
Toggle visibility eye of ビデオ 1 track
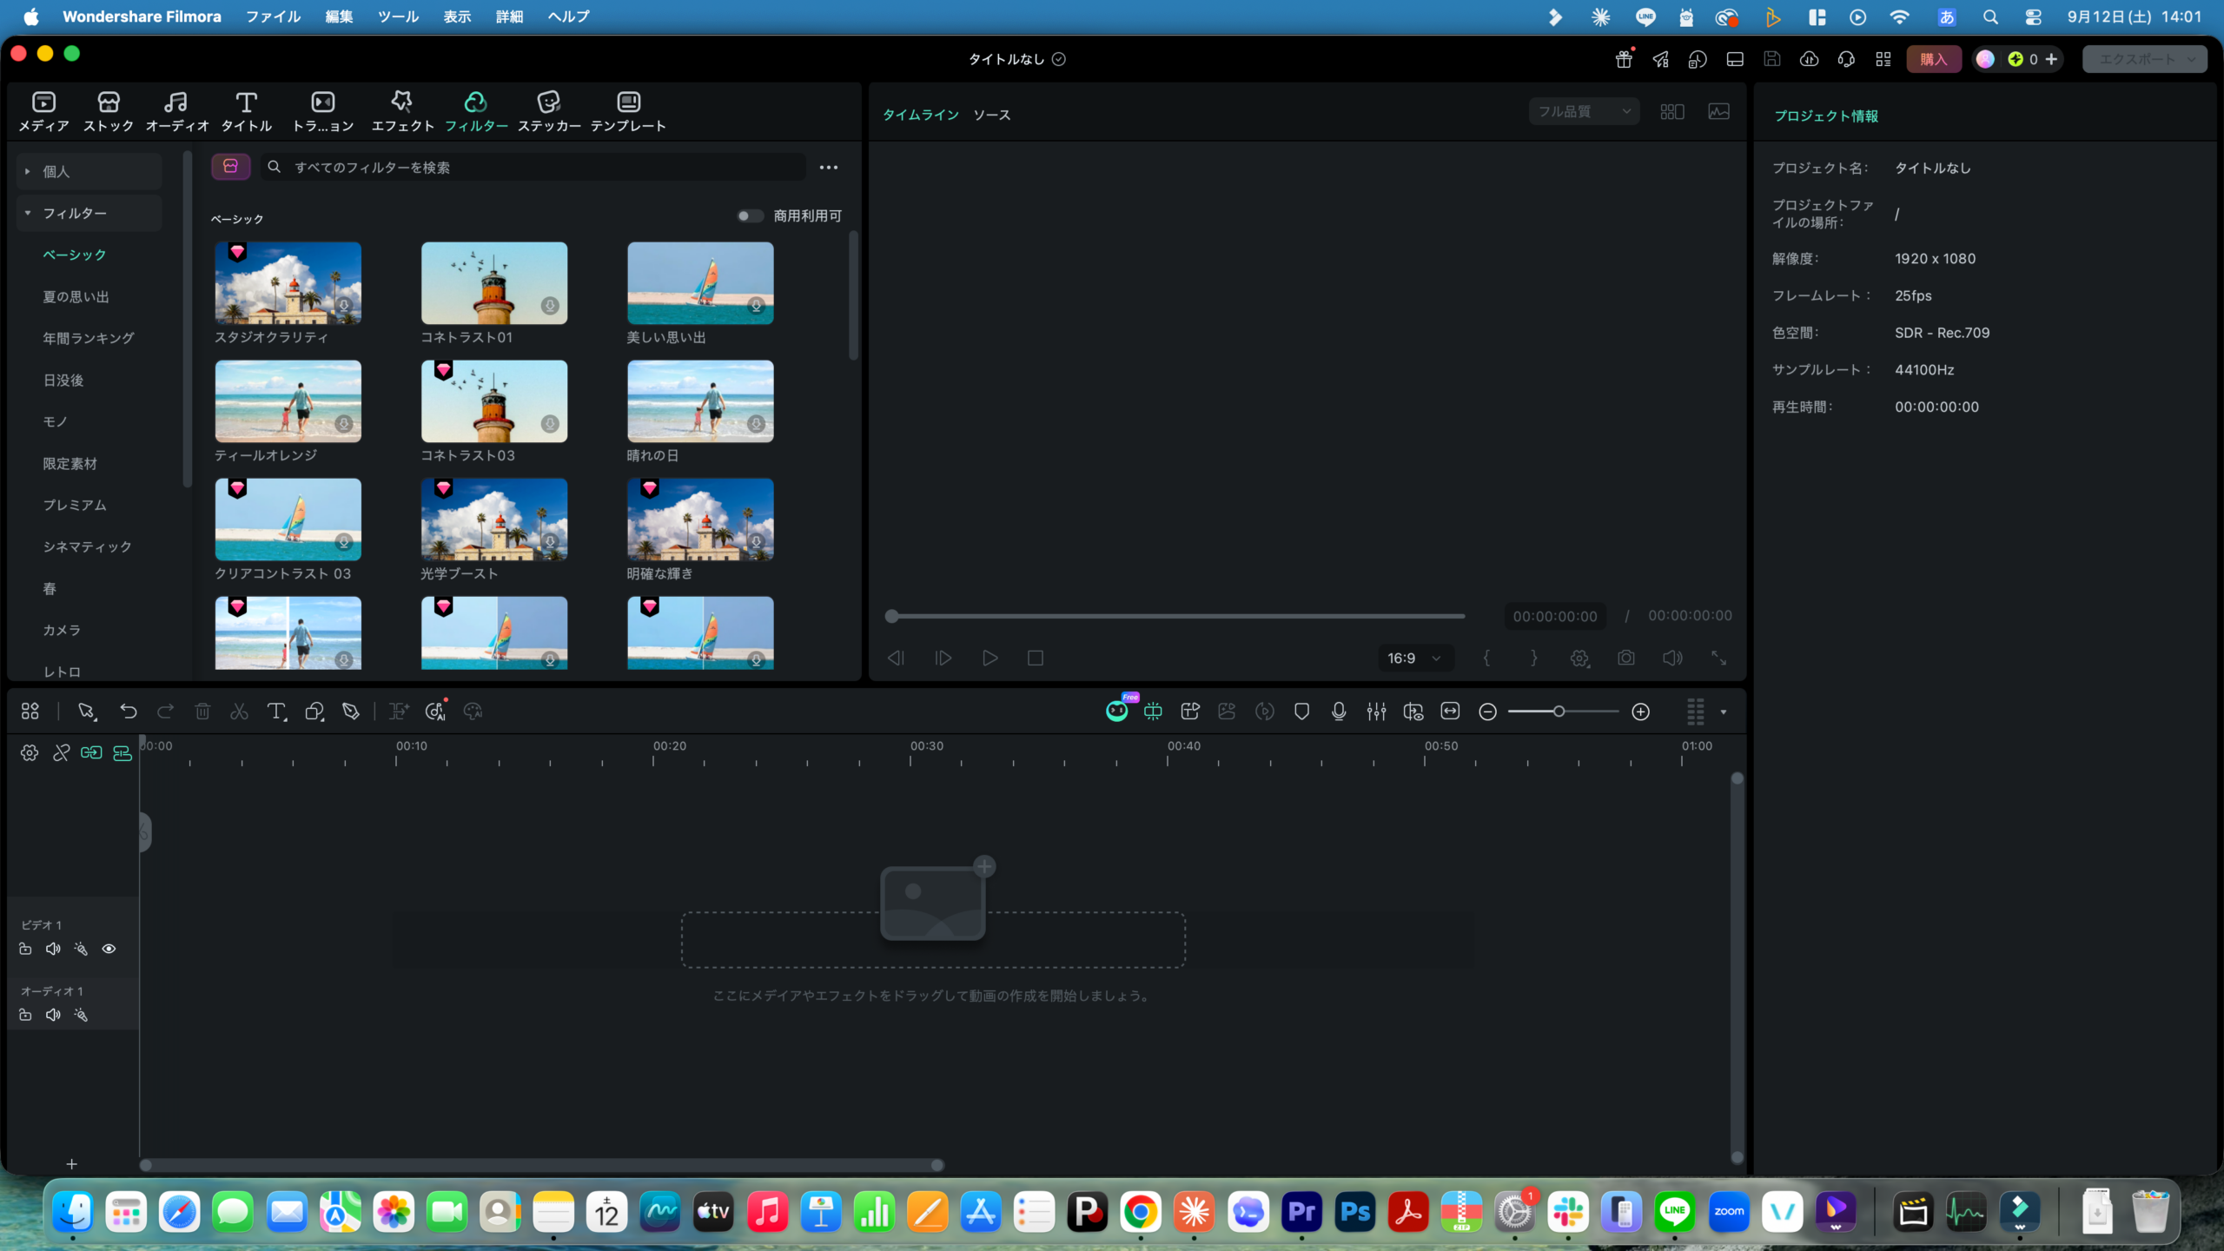point(109,949)
